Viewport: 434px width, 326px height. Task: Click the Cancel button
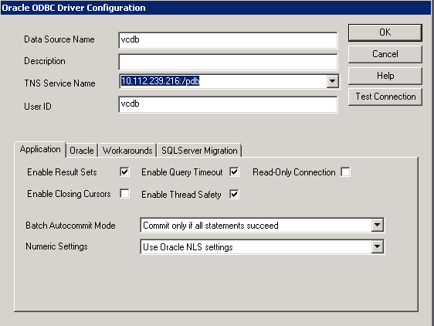tap(385, 54)
